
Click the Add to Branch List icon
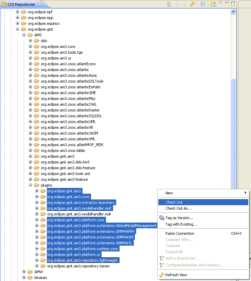162,258
